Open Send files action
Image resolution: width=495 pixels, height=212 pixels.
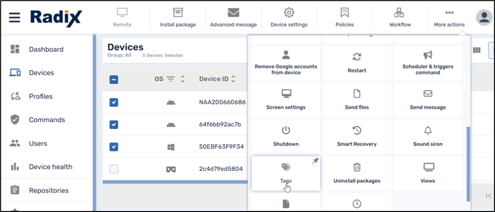pyautogui.click(x=357, y=99)
